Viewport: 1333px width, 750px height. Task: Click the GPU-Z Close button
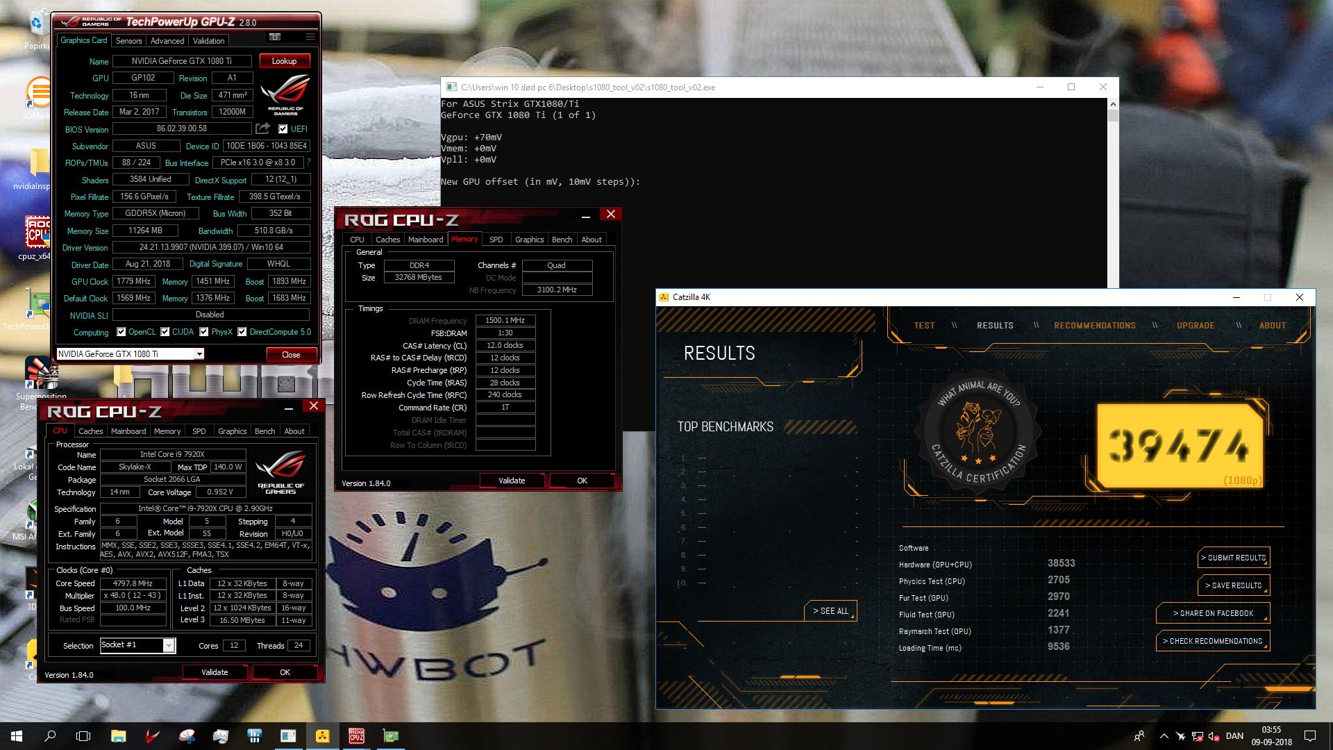click(291, 355)
